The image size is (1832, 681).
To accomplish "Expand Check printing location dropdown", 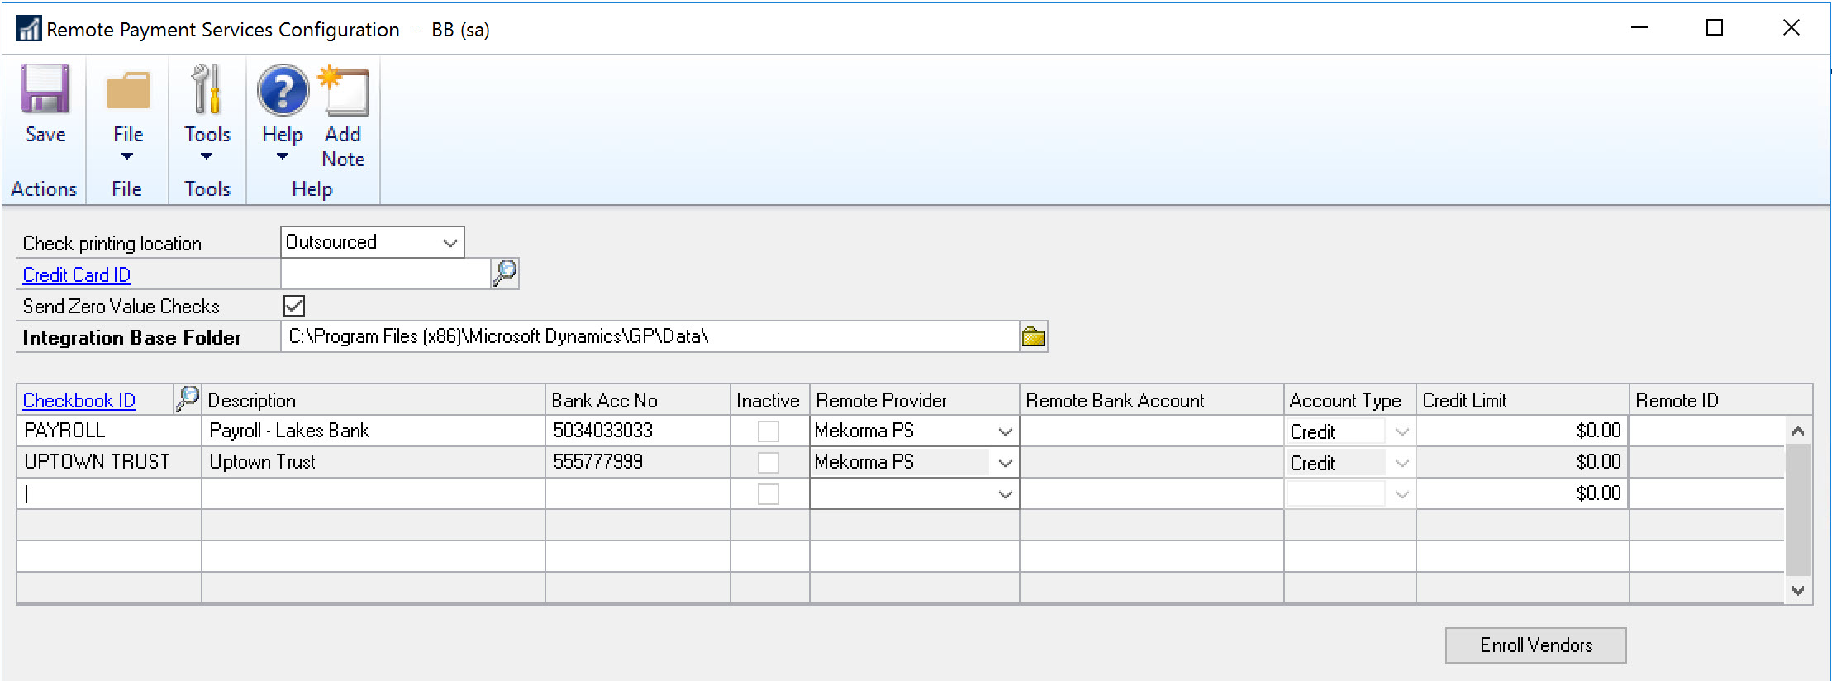I will coord(450,243).
